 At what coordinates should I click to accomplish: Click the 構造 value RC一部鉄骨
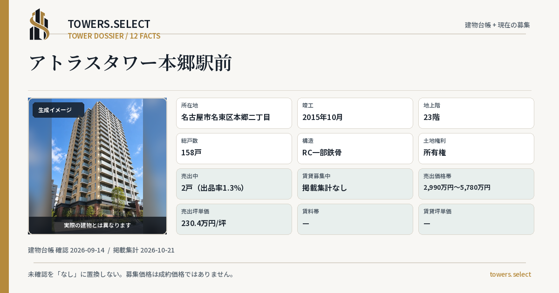(322, 153)
